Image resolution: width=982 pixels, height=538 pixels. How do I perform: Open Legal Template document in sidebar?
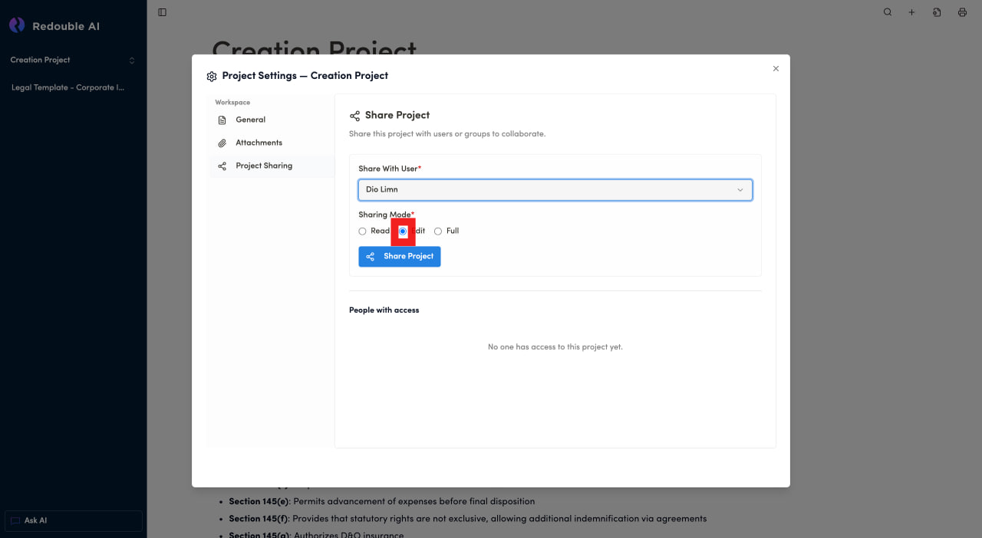[68, 87]
